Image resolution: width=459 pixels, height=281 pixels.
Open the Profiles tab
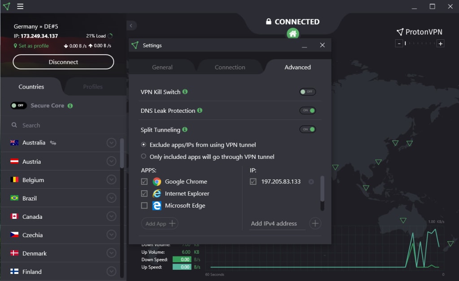coord(93,87)
